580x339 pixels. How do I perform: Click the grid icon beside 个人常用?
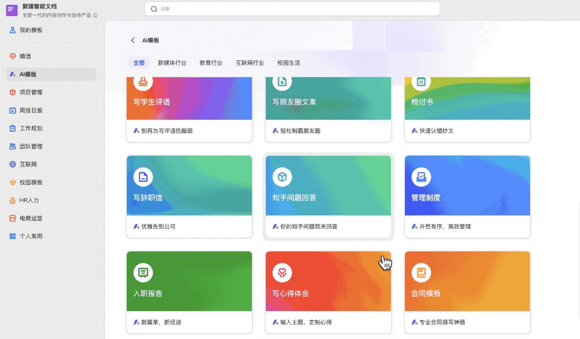pyautogui.click(x=12, y=236)
